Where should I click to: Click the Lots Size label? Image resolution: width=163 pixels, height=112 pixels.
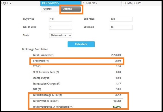89,27
